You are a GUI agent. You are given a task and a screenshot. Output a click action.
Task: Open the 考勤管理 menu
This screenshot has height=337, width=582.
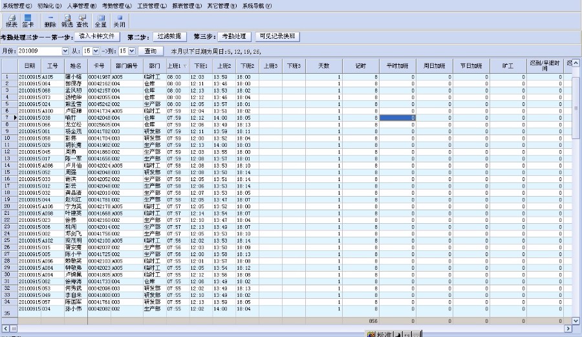(x=116, y=6)
